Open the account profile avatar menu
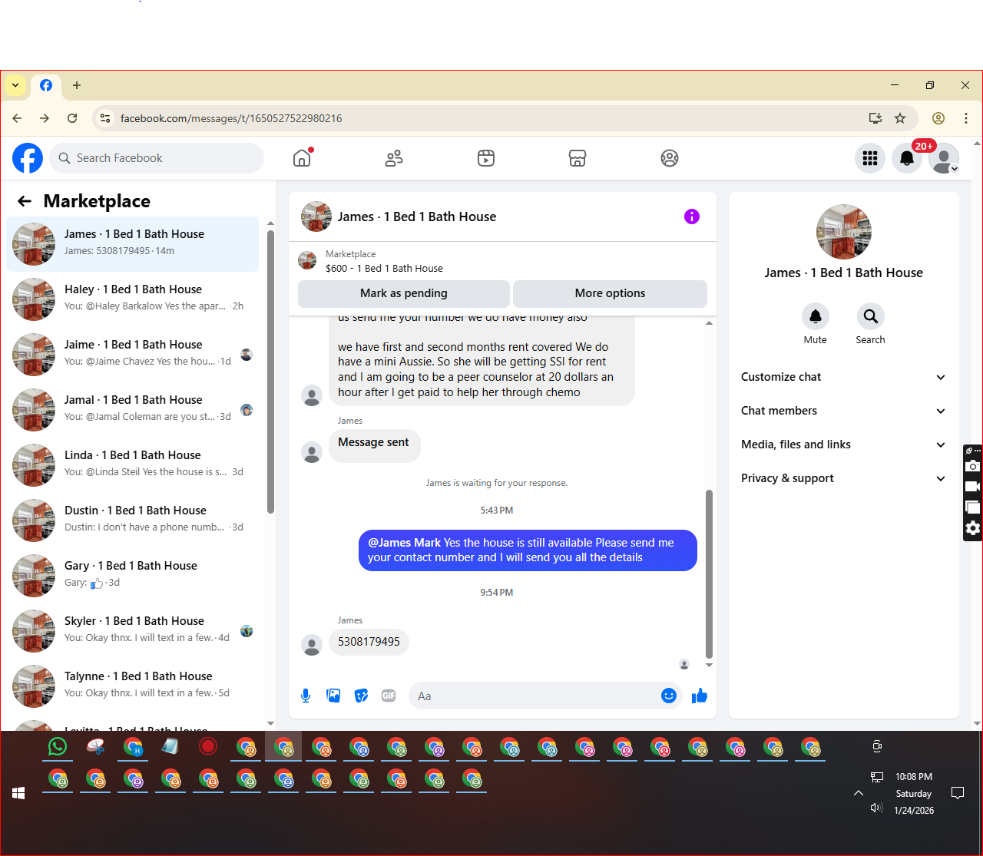The image size is (983, 856). [x=944, y=158]
